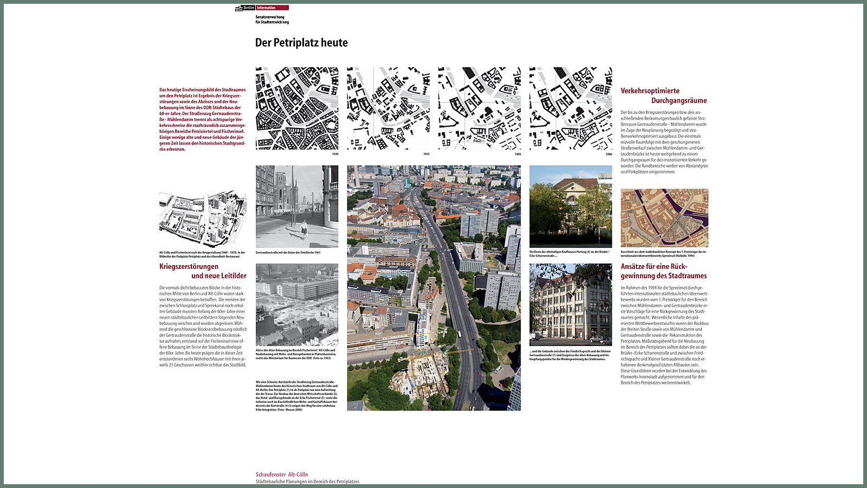Click caption 'Gertraudenstraße mit der Ruine der Petrikirche 1961'
This screenshot has height=488, width=867.
click(288, 253)
